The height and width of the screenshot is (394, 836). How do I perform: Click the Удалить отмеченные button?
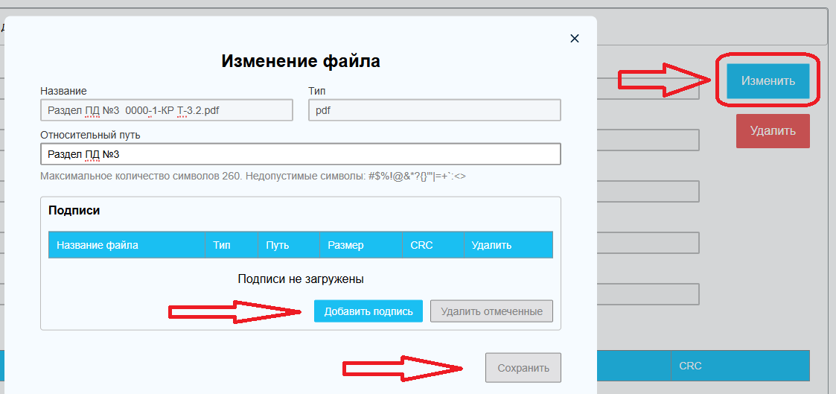click(x=491, y=311)
